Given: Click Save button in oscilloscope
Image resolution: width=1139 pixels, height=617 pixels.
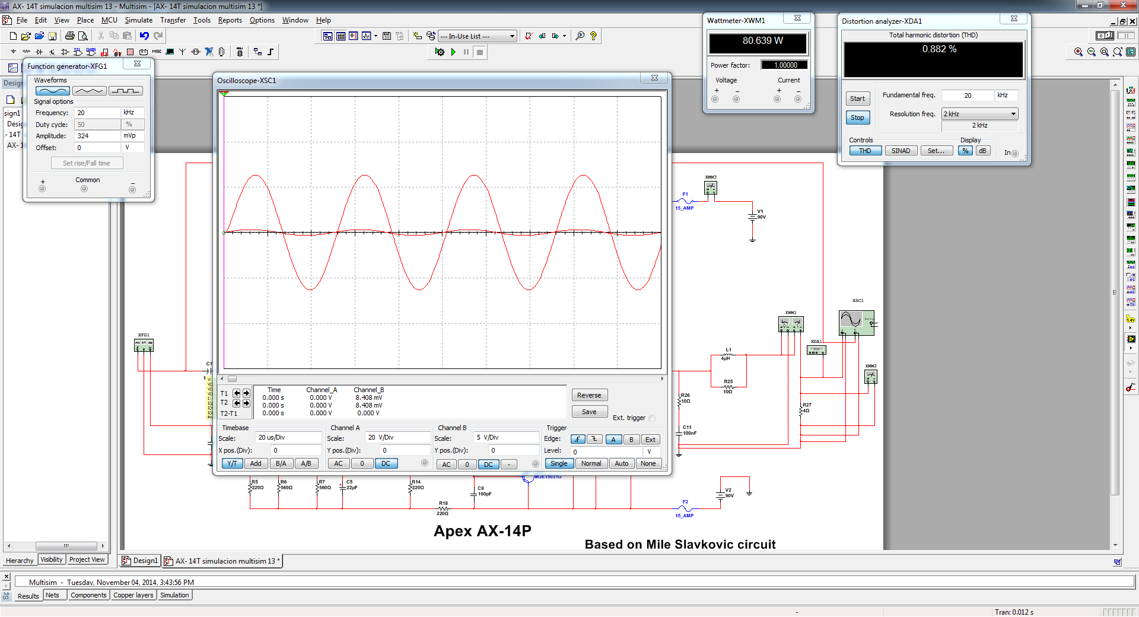Looking at the screenshot, I should tap(589, 412).
